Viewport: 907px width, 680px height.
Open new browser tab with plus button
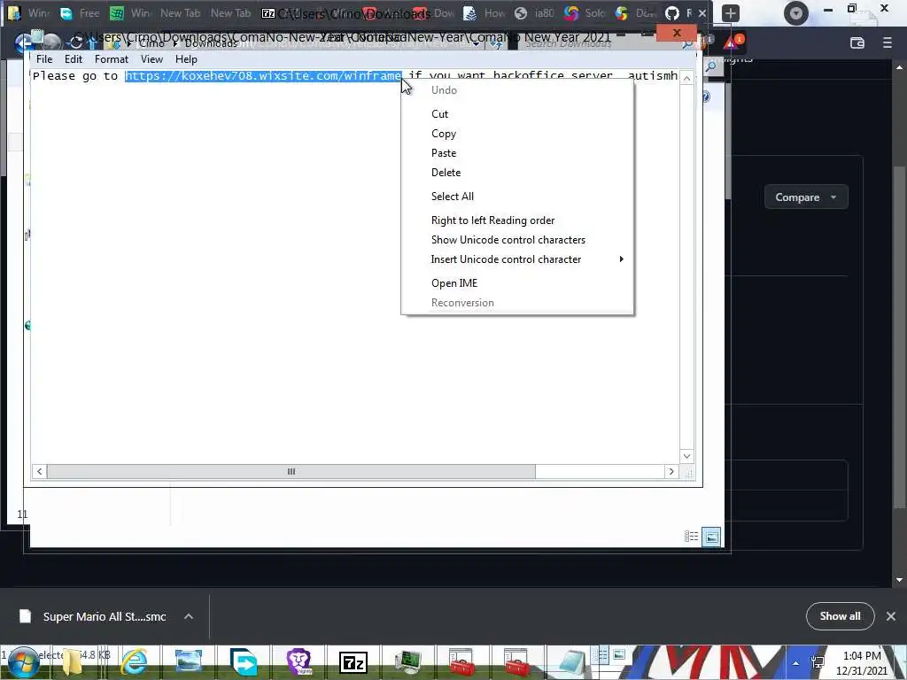(731, 13)
